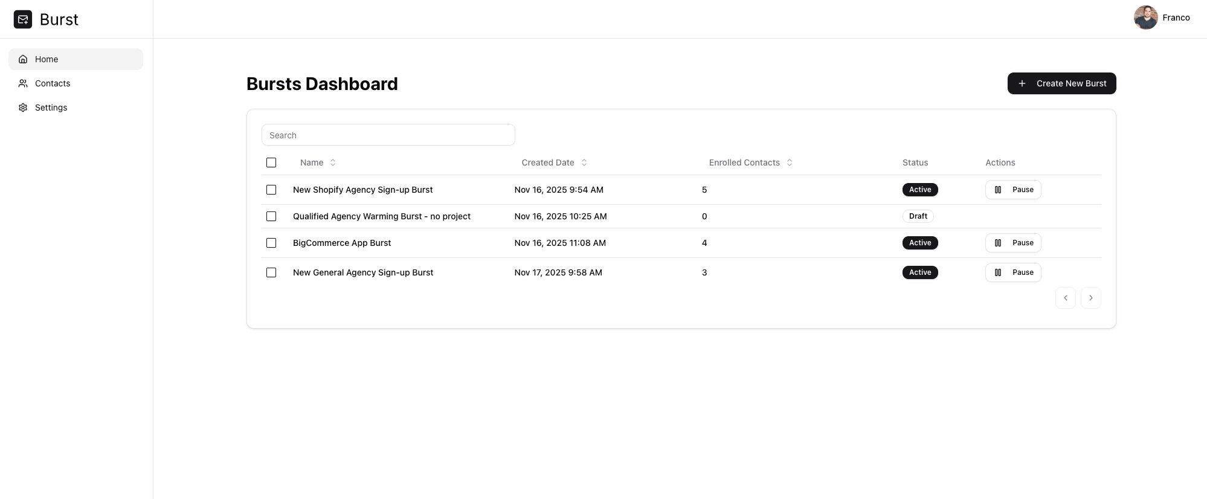1207x499 pixels.
Task: Click Franco's profile avatar
Action: pyautogui.click(x=1145, y=18)
